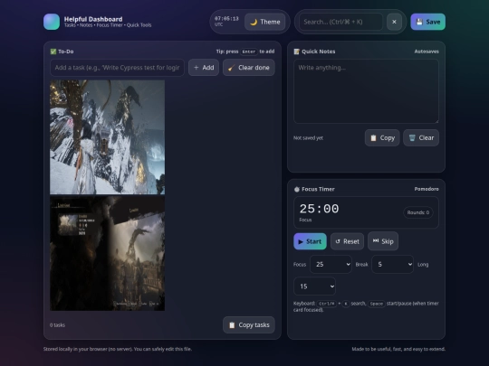The image size is (489, 366).
Task: Copy notes with the clipboard Copy button
Action: click(382, 138)
